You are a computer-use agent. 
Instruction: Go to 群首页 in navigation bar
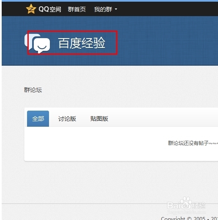(x=77, y=9)
